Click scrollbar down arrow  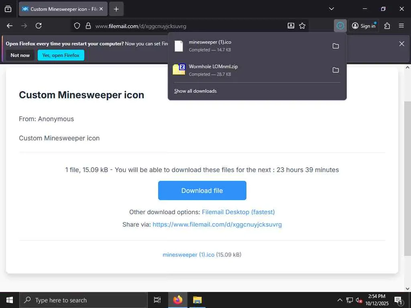click(407, 289)
